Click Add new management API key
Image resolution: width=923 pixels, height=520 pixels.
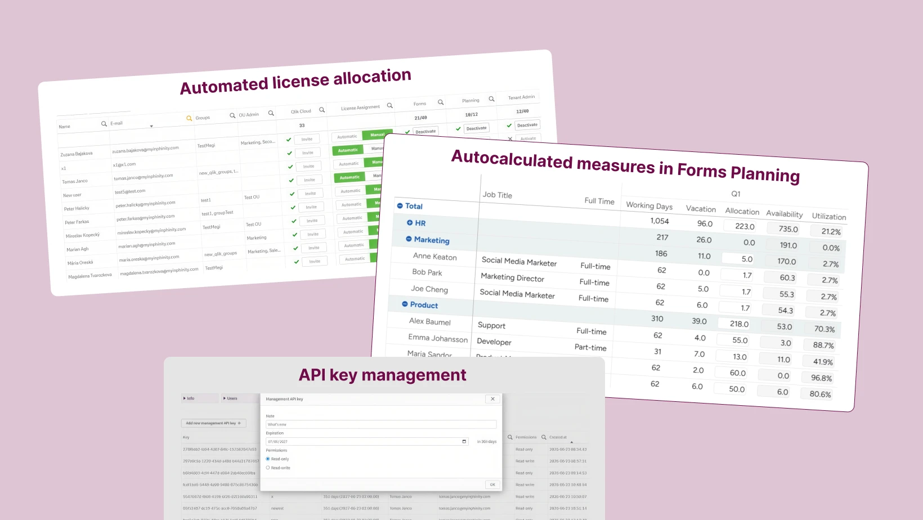point(213,423)
